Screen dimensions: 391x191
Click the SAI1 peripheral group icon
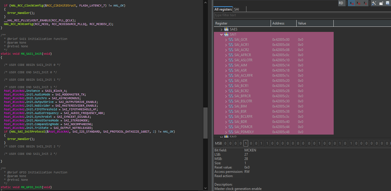tap(227, 34)
